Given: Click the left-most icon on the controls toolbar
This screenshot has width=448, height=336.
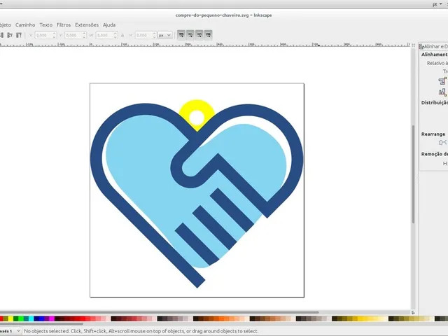Looking at the screenshot, I should (1, 35).
